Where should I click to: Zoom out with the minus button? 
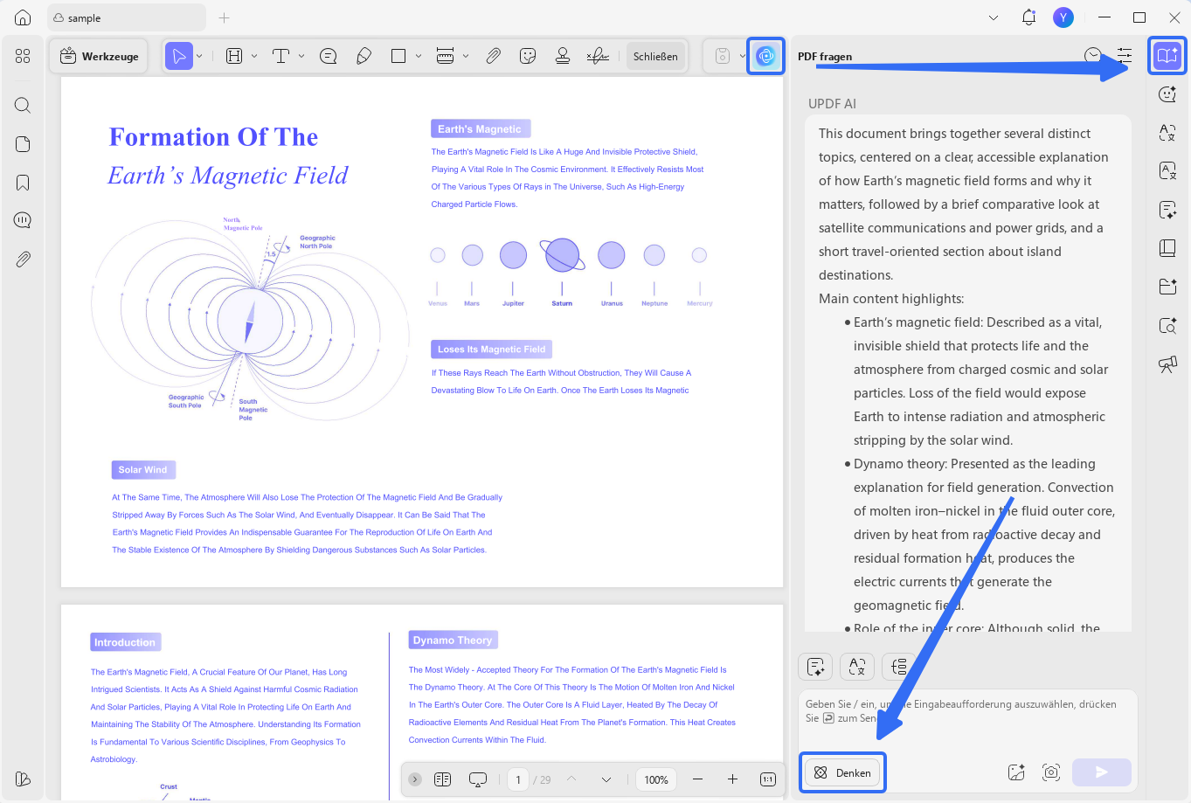tap(697, 779)
